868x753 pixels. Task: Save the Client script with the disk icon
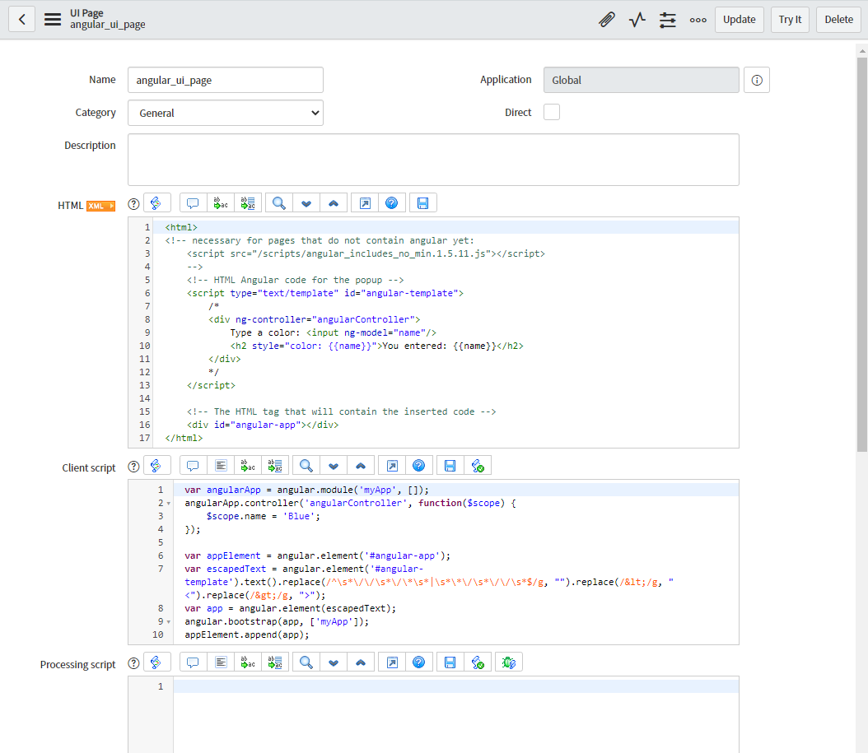(450, 465)
